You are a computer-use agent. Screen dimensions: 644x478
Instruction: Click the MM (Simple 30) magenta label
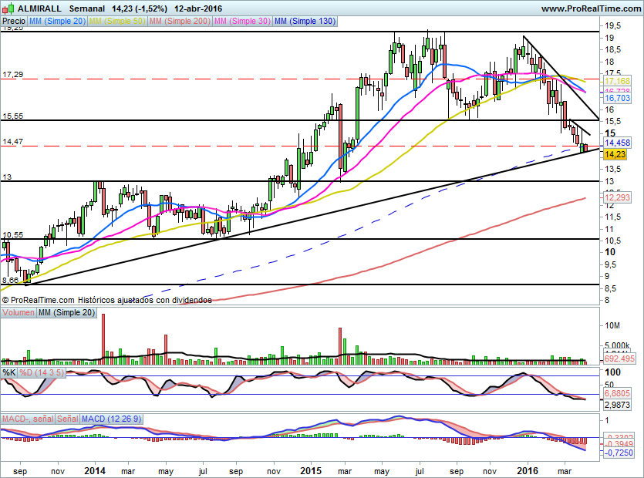[242, 21]
